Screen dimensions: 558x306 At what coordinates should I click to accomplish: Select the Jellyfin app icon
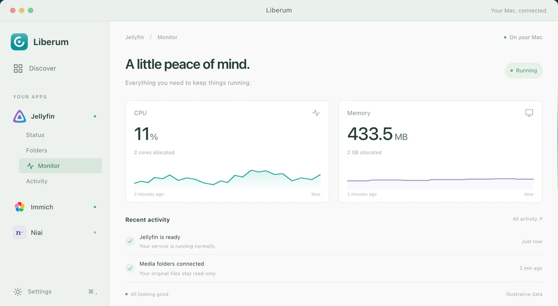pyautogui.click(x=20, y=116)
